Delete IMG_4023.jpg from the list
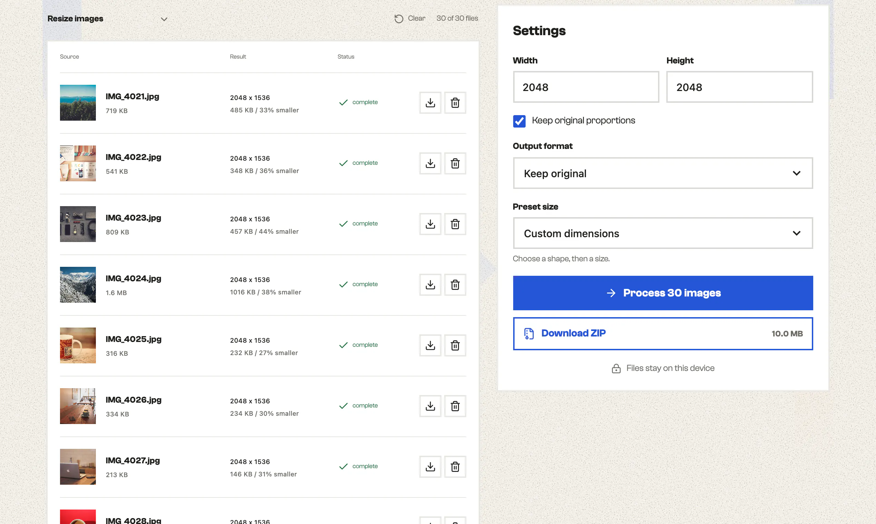 (455, 224)
